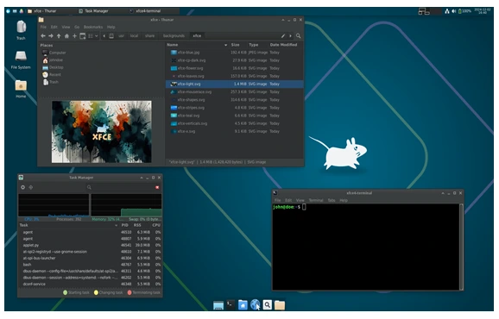Navigate to 'local' in Thunar pathbar

[x=135, y=36]
